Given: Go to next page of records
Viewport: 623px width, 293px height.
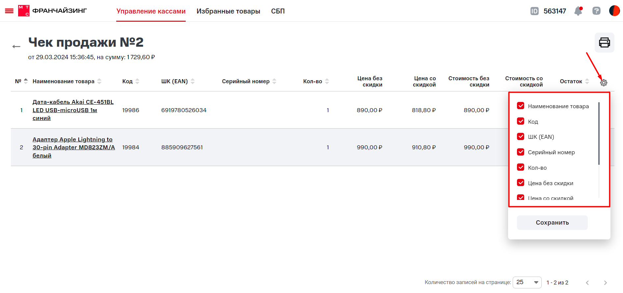Looking at the screenshot, I should click(605, 282).
